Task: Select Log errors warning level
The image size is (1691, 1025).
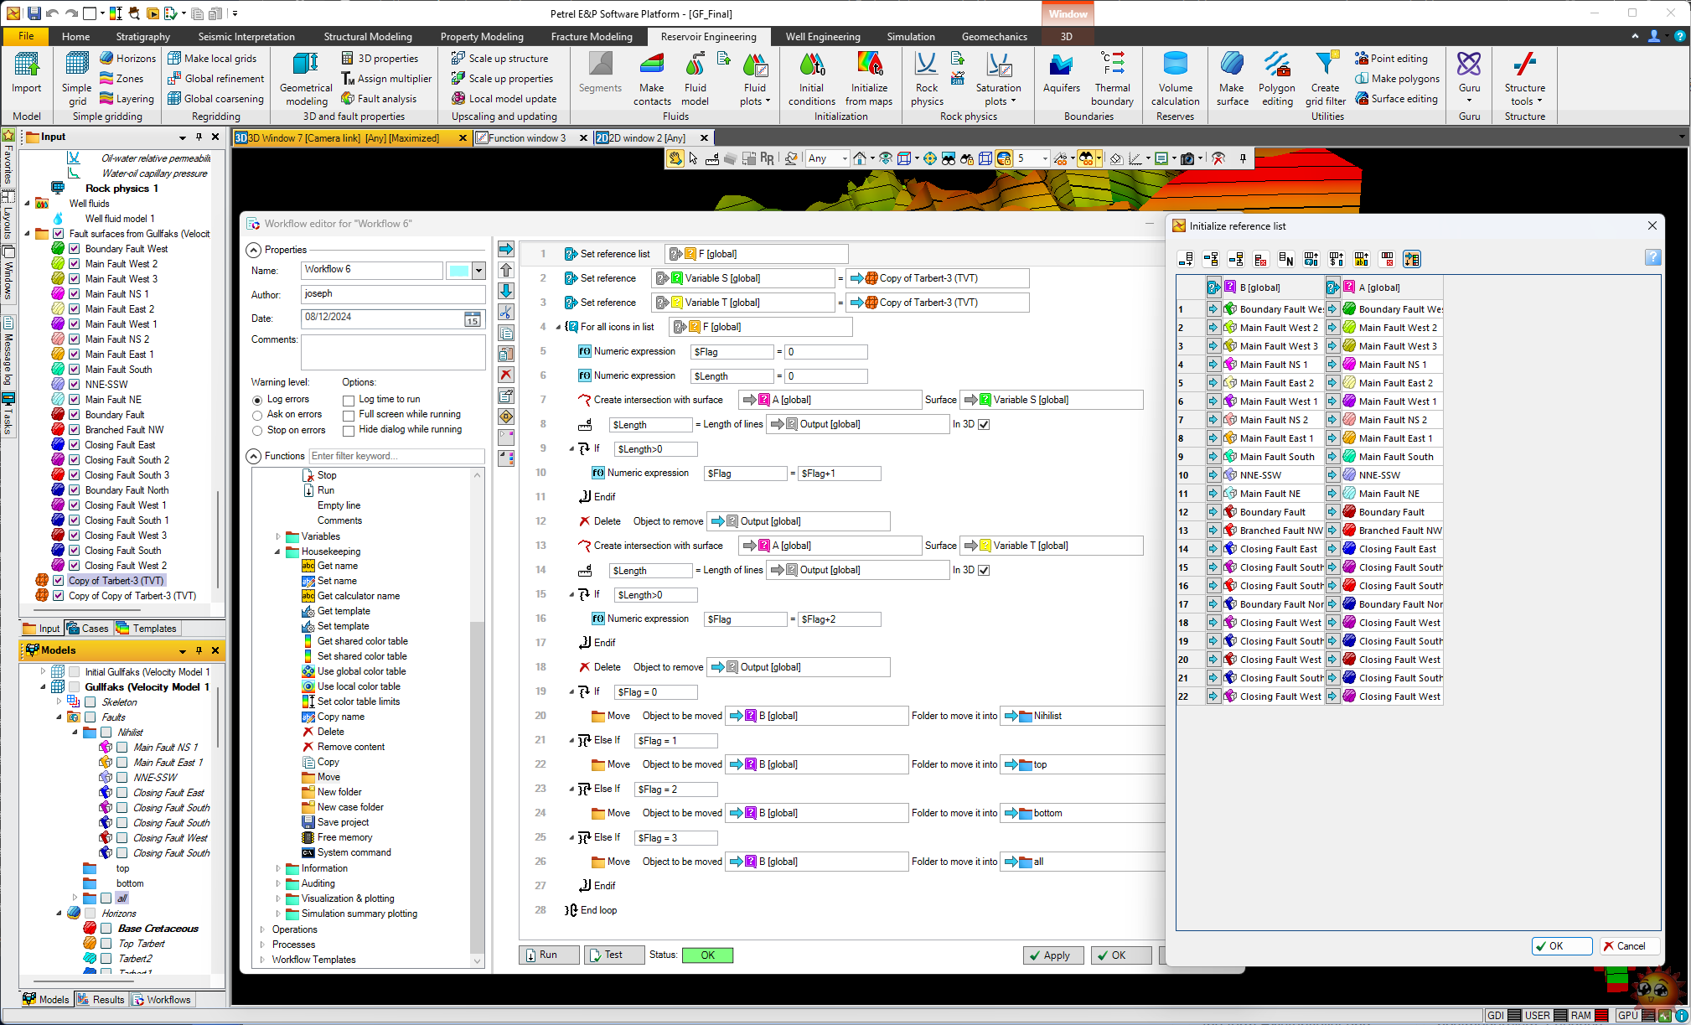Action: click(x=257, y=401)
